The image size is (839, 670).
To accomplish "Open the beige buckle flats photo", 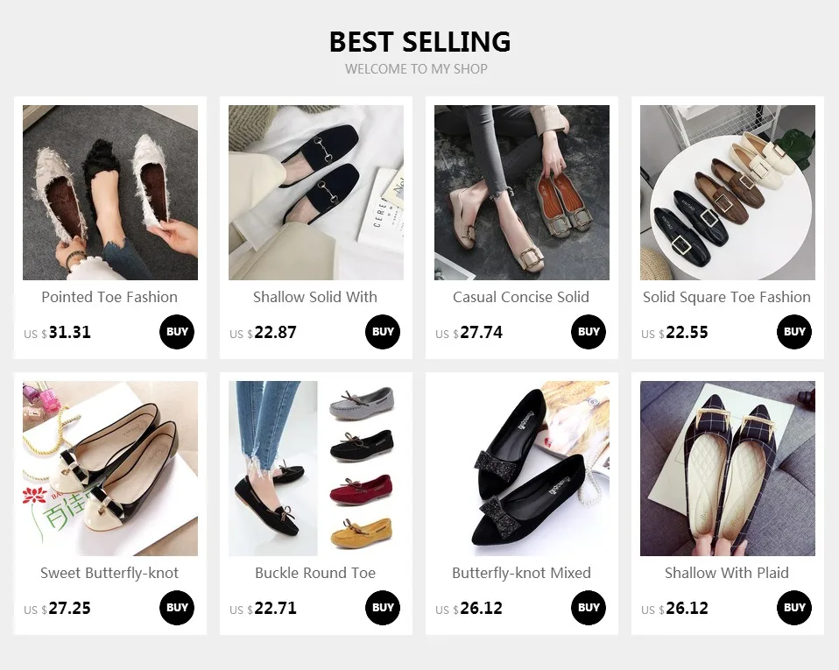I will 522,193.
